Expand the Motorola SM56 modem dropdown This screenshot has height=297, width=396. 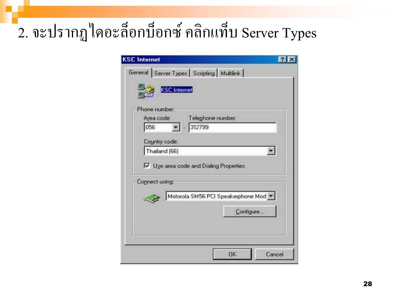point(271,196)
